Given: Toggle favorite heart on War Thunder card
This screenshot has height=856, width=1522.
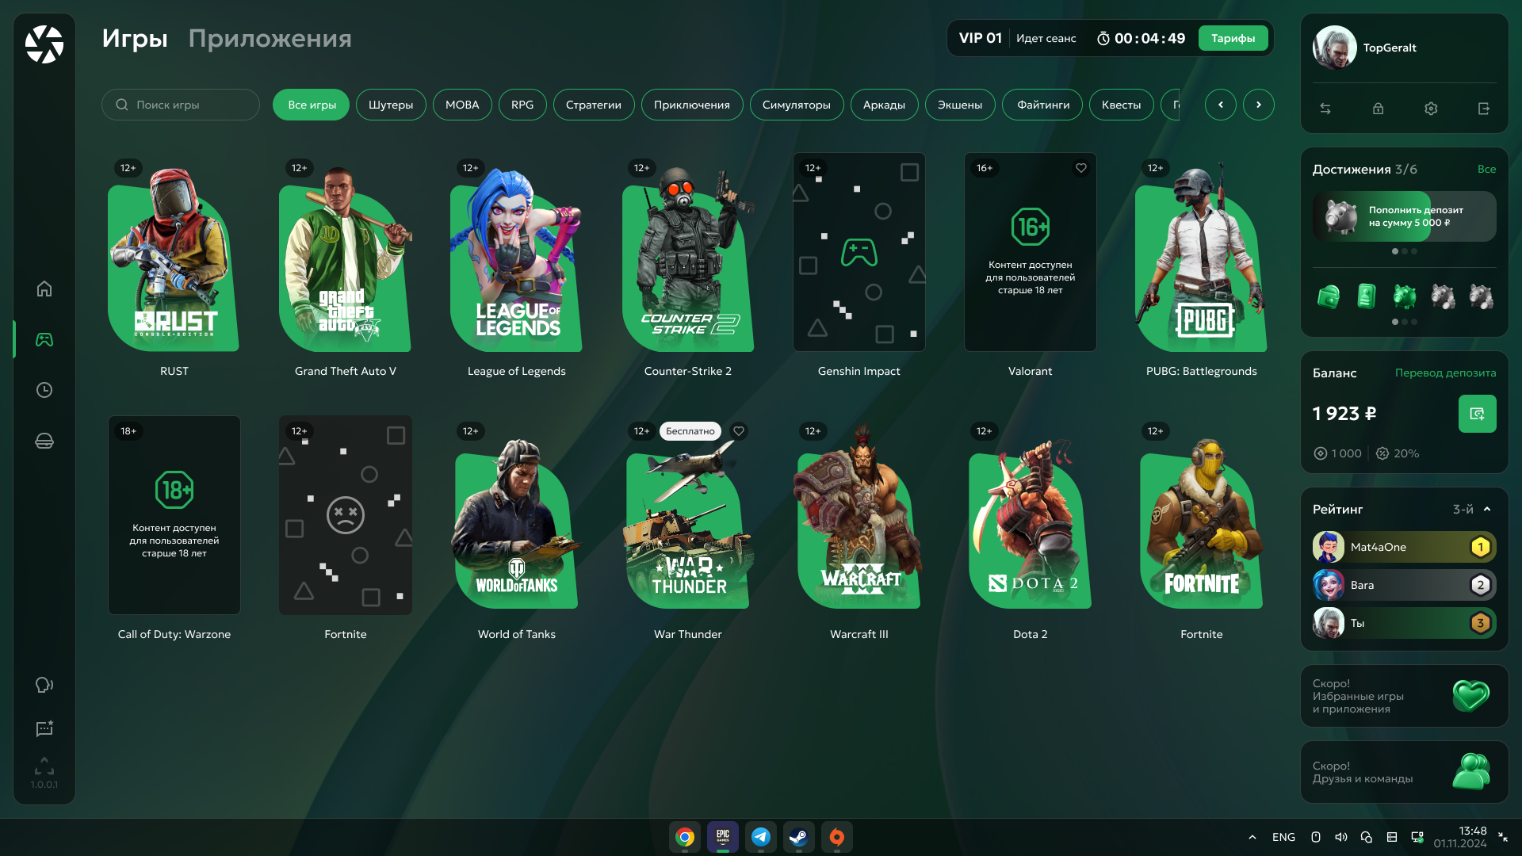Looking at the screenshot, I should (x=739, y=431).
